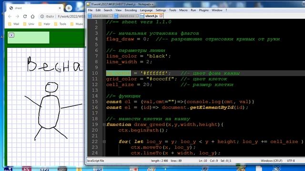Click the X button on the green panel

tap(11, 35)
